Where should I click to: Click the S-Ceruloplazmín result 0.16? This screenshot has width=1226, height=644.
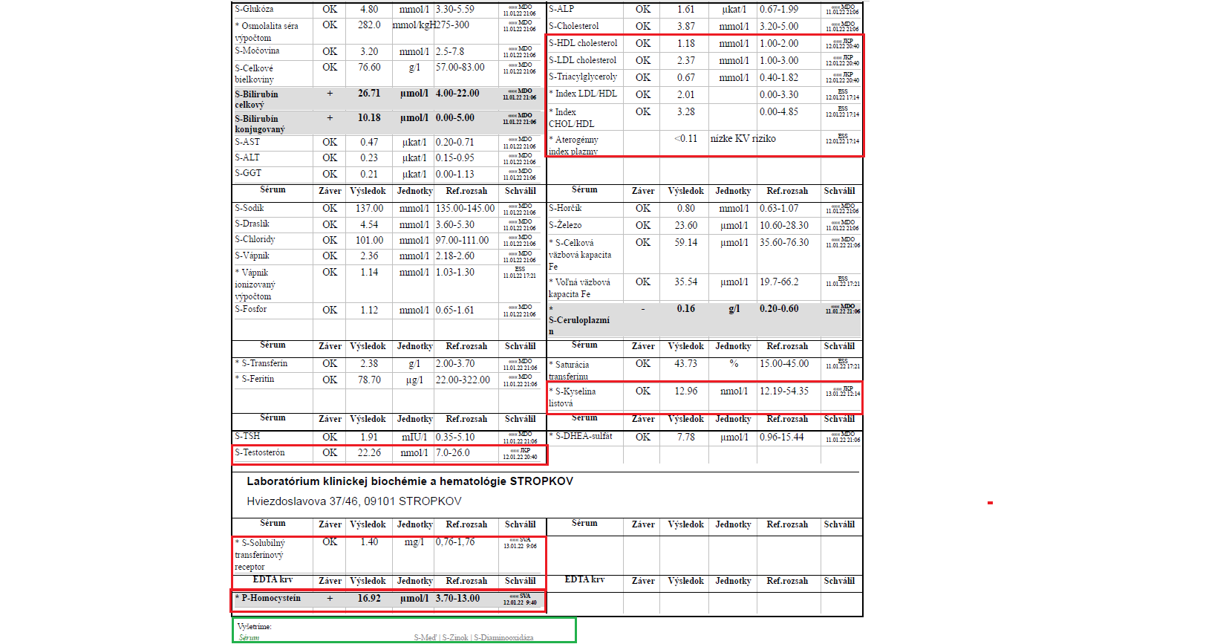click(x=685, y=309)
